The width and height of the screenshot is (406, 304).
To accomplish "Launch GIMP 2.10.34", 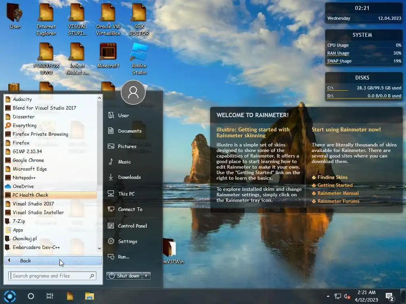I will tap(50, 152).
